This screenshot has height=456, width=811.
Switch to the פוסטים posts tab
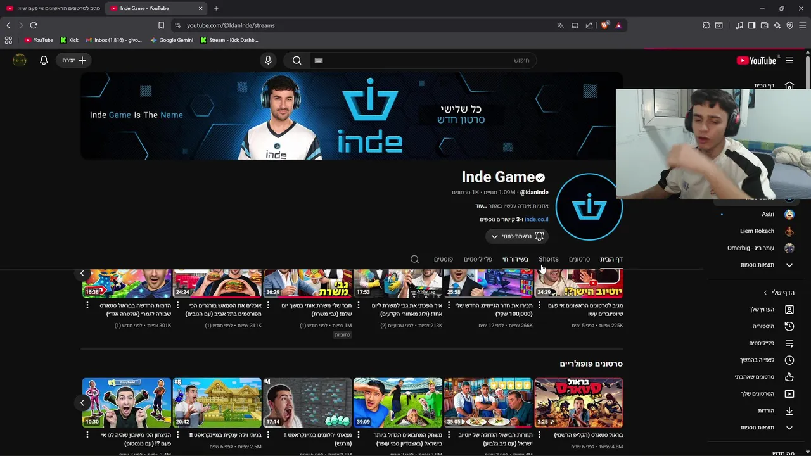coord(443,259)
